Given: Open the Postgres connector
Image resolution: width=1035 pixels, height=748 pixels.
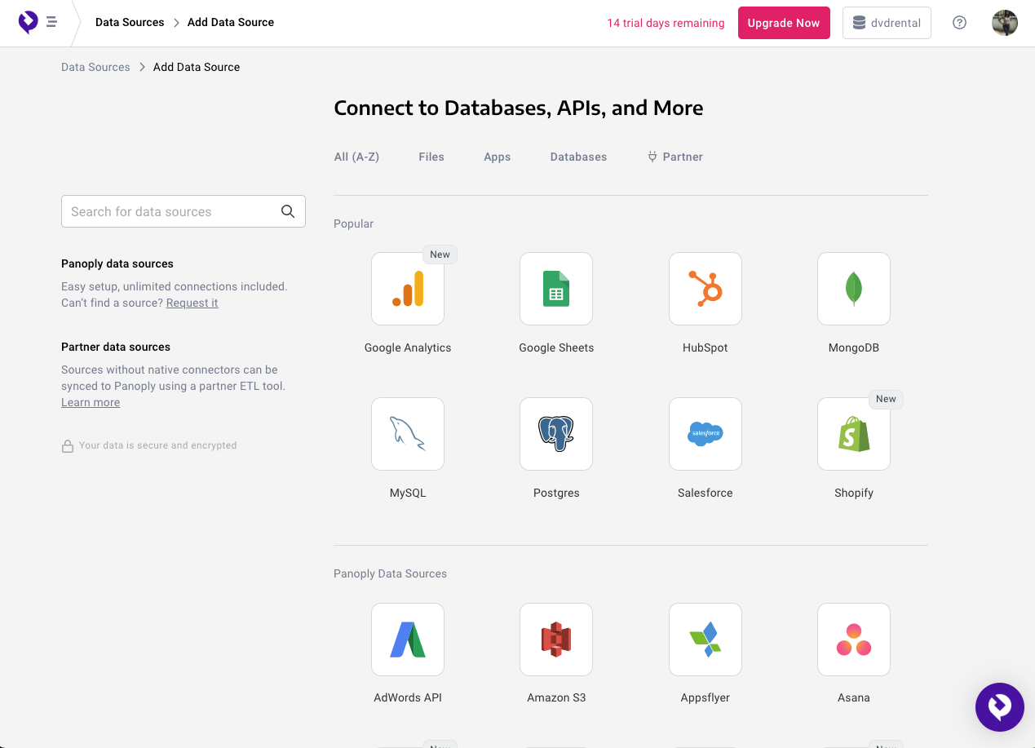Looking at the screenshot, I should 556,434.
